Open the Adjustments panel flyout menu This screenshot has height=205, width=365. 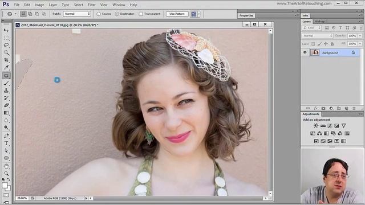pyautogui.click(x=360, y=114)
